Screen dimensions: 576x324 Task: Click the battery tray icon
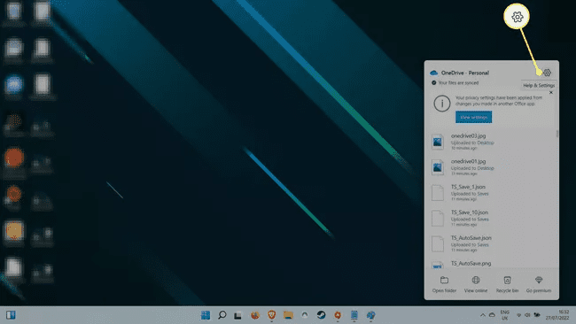coord(537,315)
